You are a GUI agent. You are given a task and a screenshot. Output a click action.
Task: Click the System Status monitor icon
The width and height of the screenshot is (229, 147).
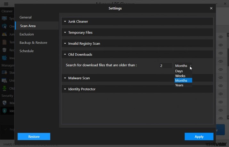(4, 18)
